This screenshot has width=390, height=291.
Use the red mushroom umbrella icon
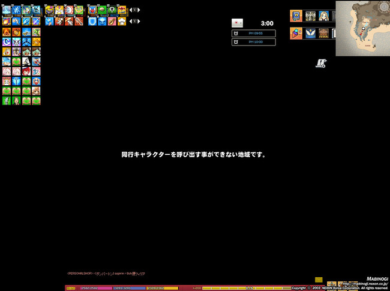click(122, 10)
